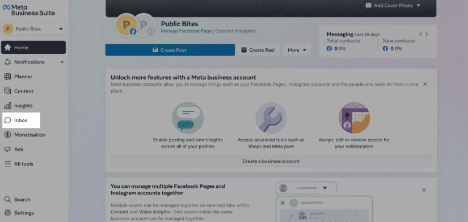Image resolution: width=468 pixels, height=222 pixels.
Task: Open Notifications in sidebar
Action: [x=33, y=62]
